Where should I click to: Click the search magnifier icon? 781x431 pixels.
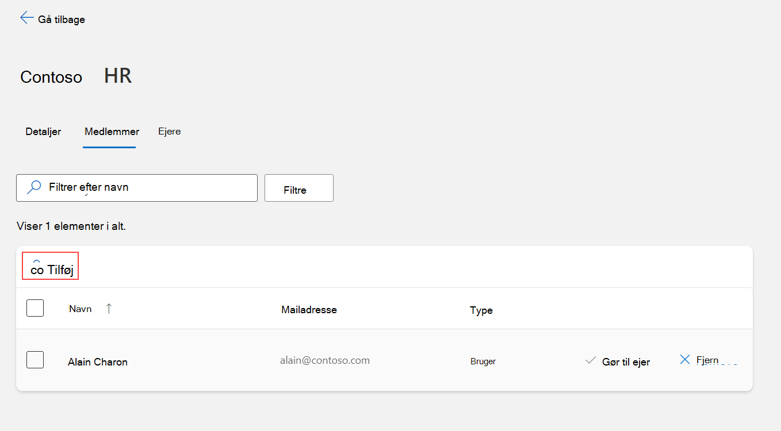click(35, 187)
